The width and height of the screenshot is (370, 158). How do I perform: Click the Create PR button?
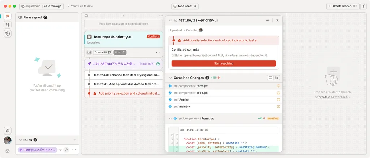pos(103,52)
